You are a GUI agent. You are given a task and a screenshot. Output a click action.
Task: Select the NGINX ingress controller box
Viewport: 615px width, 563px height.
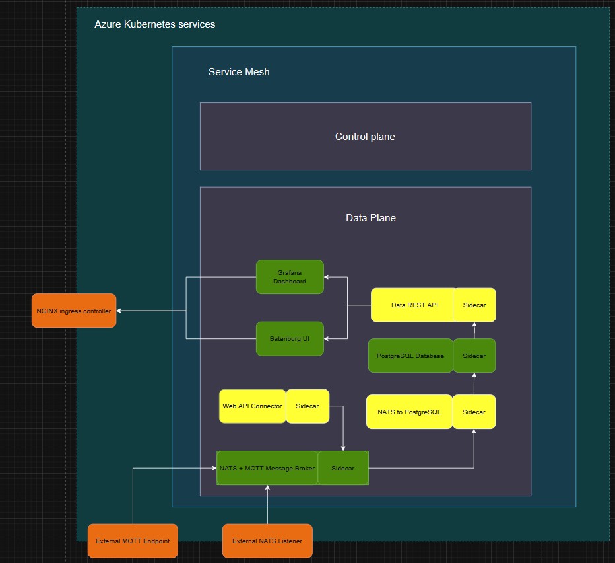(x=74, y=311)
